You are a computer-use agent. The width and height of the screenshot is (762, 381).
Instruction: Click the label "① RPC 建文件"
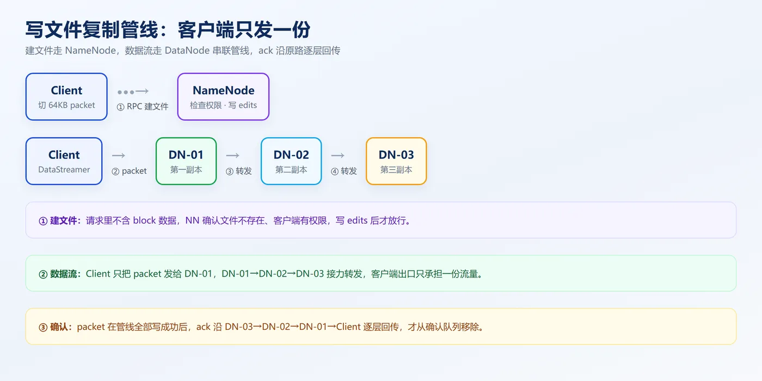143,107
